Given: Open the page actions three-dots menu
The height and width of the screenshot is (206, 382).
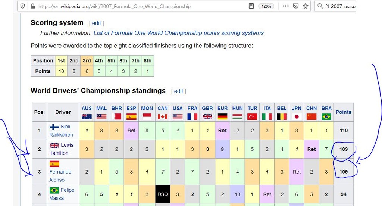Looking at the screenshot, I should 286,6.
